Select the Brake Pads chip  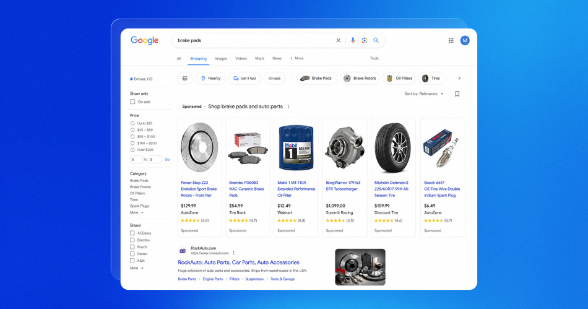[317, 79]
